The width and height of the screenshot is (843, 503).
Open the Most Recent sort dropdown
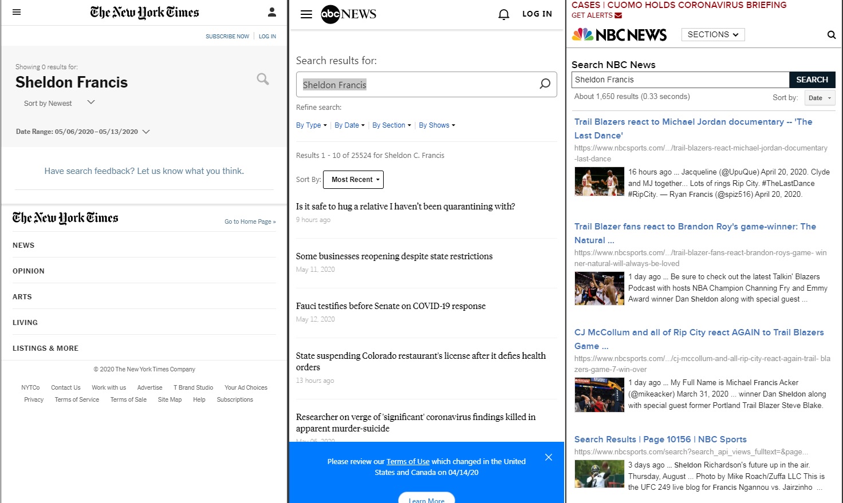point(353,180)
